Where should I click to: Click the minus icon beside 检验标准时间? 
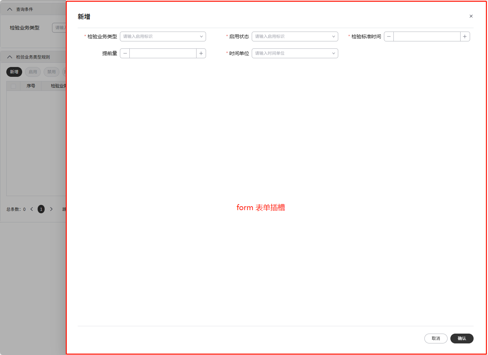pyautogui.click(x=389, y=36)
